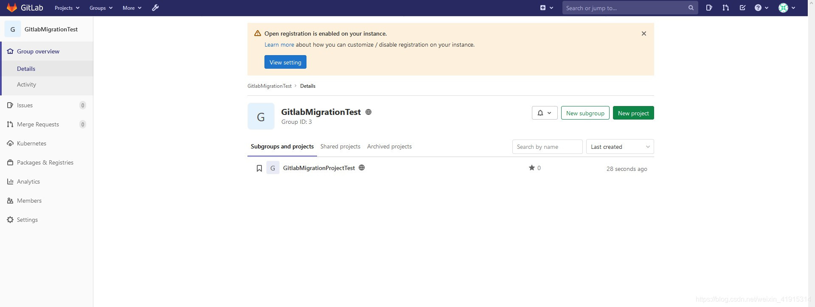Screen dimensions: 815x307
Task: Click the Members sidebar icon
Action: pyautogui.click(x=10, y=201)
